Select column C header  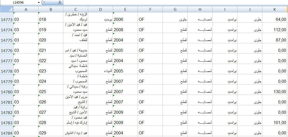point(76,10)
